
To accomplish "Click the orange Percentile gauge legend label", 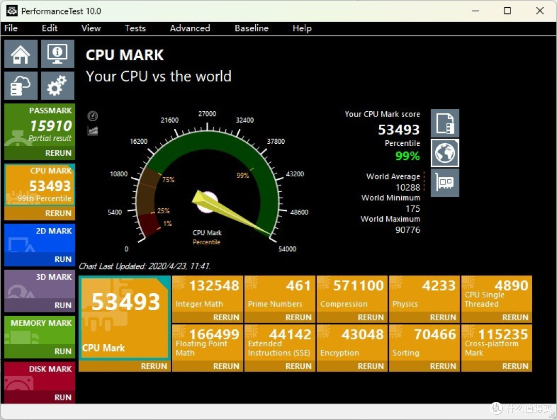I will click(206, 242).
